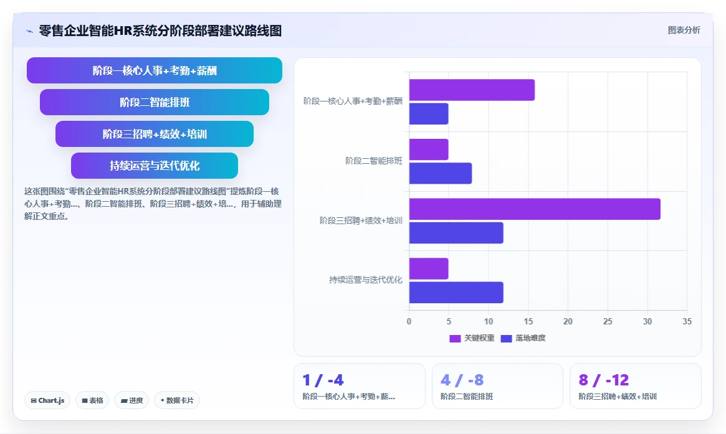726x434 pixels.
Task: Click the y-axis label 阶段三招聘+绩效+培训
Action: click(361, 220)
